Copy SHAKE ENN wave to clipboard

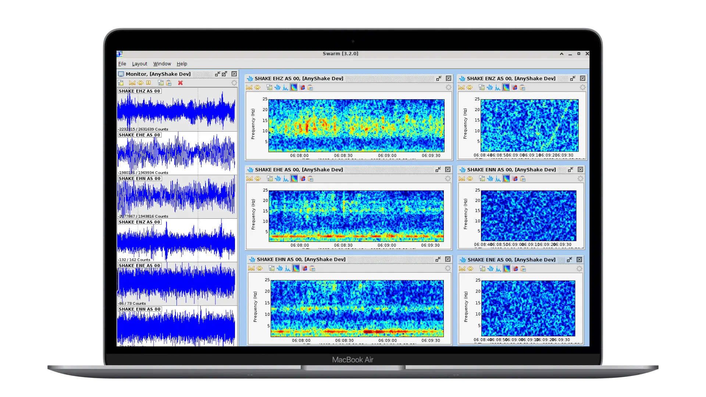click(523, 179)
